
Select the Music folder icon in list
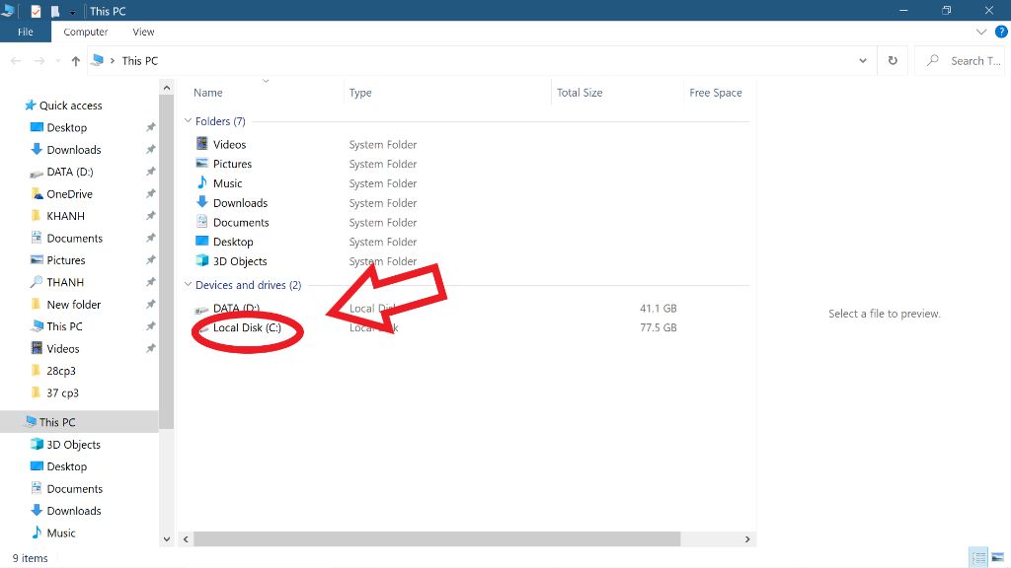point(201,182)
